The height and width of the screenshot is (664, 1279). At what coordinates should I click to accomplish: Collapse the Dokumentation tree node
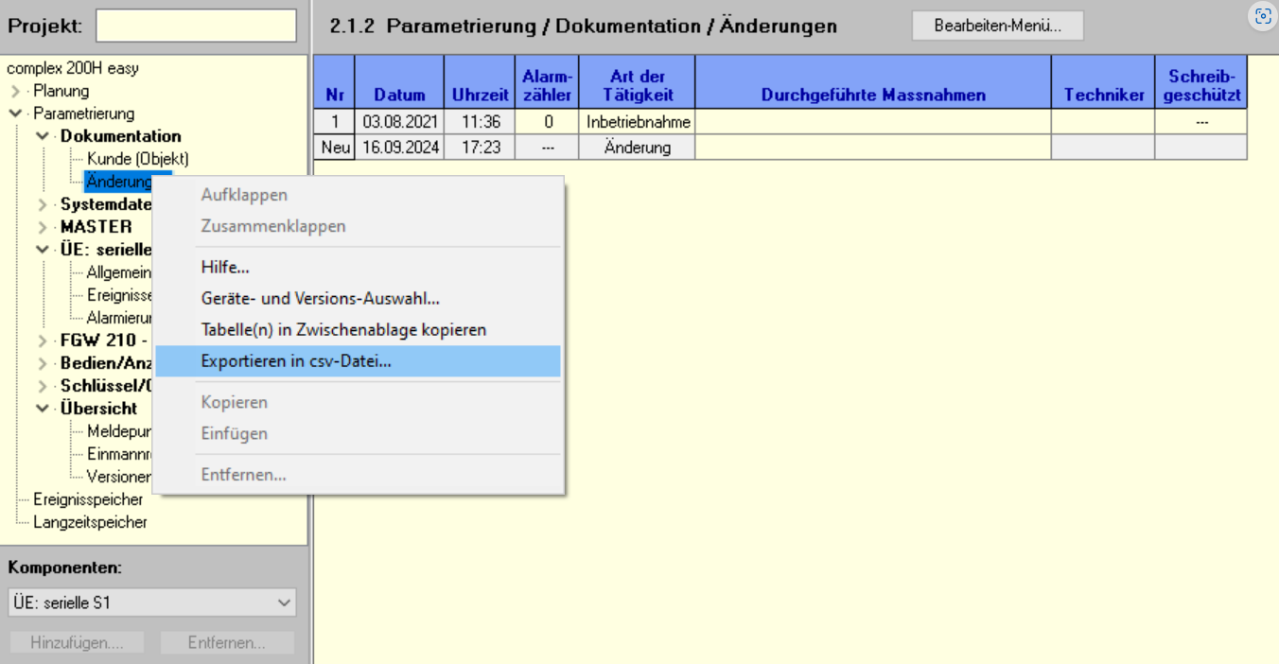point(44,136)
